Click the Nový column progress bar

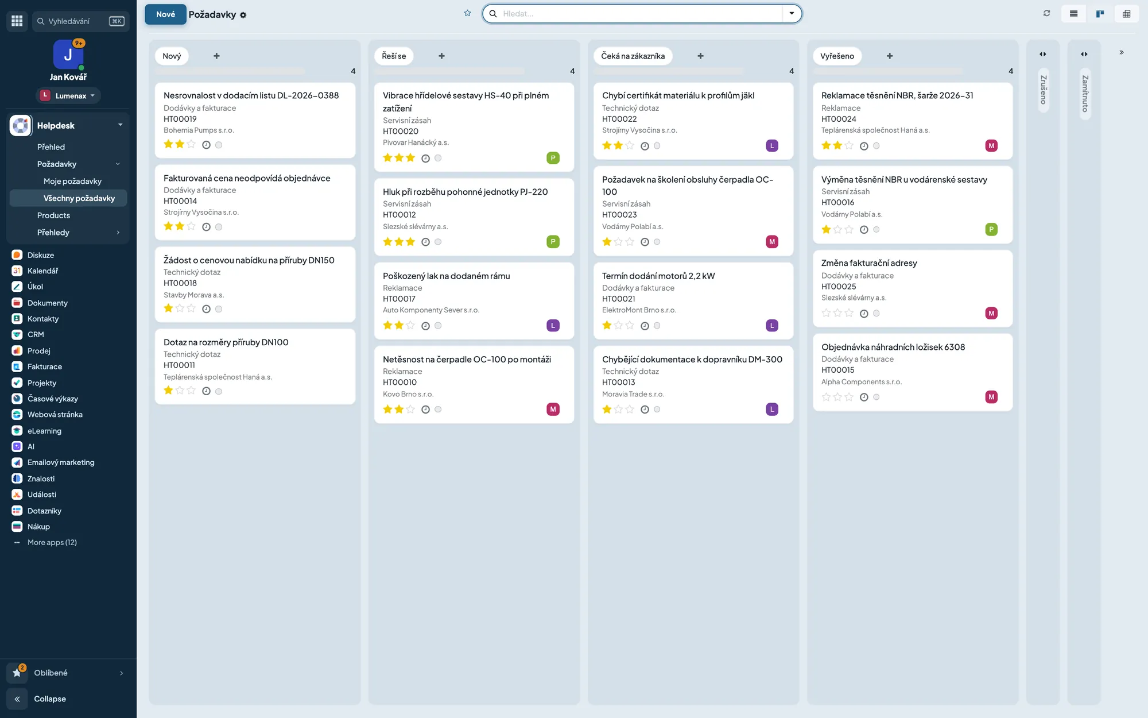pyautogui.click(x=230, y=71)
